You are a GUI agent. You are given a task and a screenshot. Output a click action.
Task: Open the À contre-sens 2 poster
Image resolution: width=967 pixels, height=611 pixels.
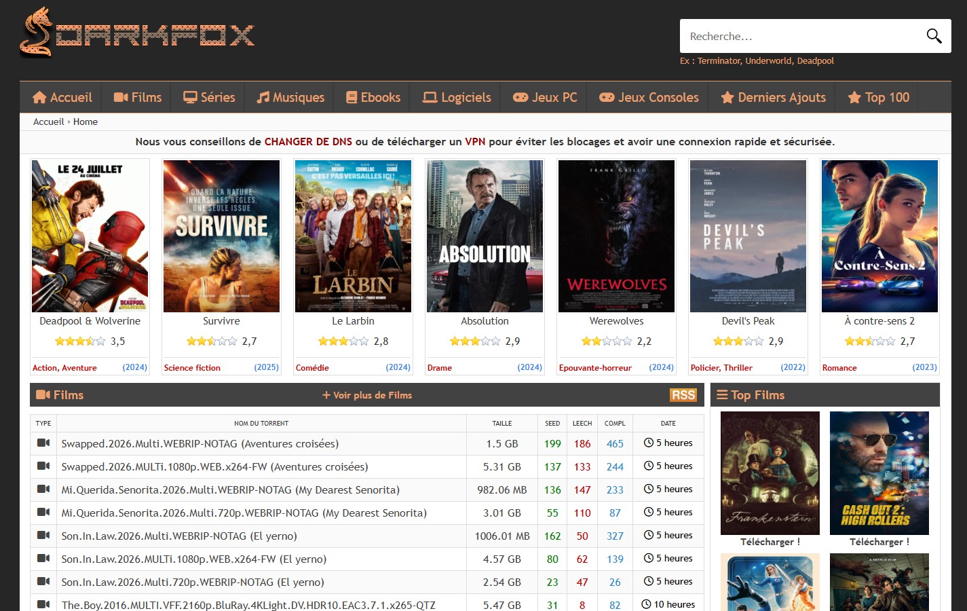pyautogui.click(x=879, y=236)
